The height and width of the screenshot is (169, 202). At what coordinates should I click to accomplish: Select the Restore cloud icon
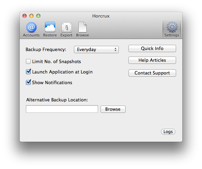50,27
